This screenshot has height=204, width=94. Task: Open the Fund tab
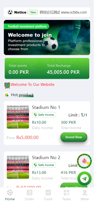48,195
